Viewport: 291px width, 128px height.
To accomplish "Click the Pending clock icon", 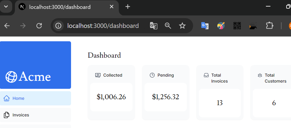I will (x=152, y=75).
